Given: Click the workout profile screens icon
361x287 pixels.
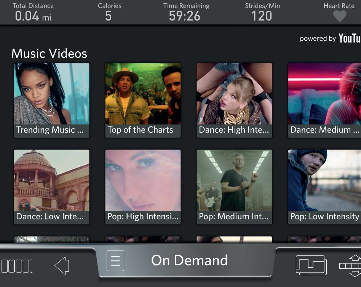Looking at the screenshot, I should pos(311,265).
